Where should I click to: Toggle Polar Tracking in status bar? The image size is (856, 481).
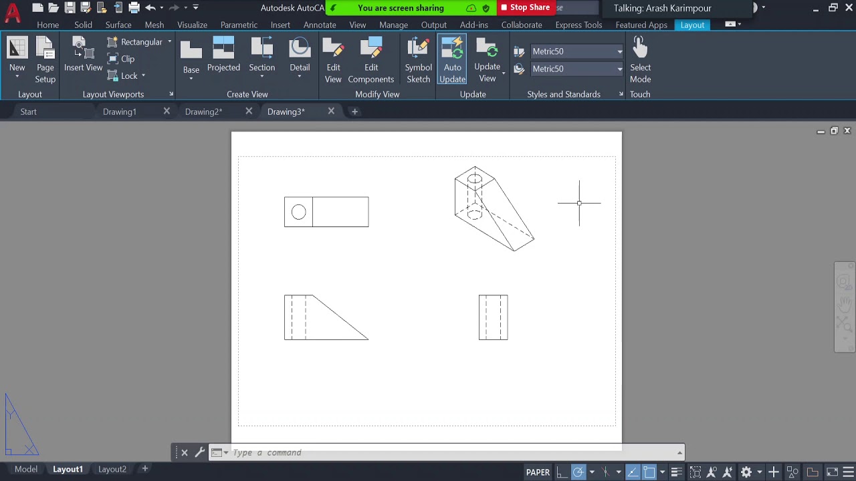point(578,472)
